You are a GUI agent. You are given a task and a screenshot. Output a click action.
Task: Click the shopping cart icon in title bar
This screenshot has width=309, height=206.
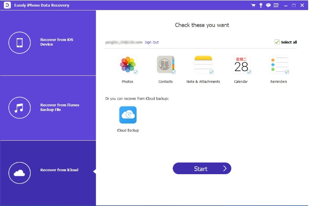(253, 5)
